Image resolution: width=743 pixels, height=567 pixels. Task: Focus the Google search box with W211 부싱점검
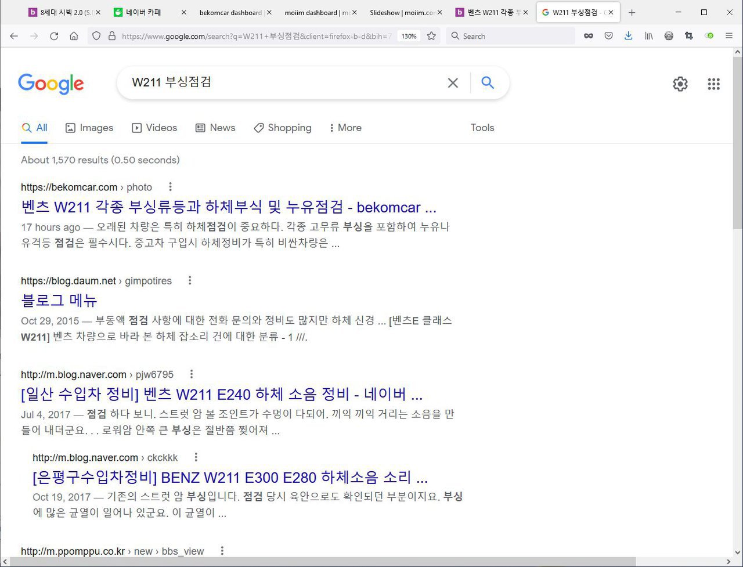284,82
